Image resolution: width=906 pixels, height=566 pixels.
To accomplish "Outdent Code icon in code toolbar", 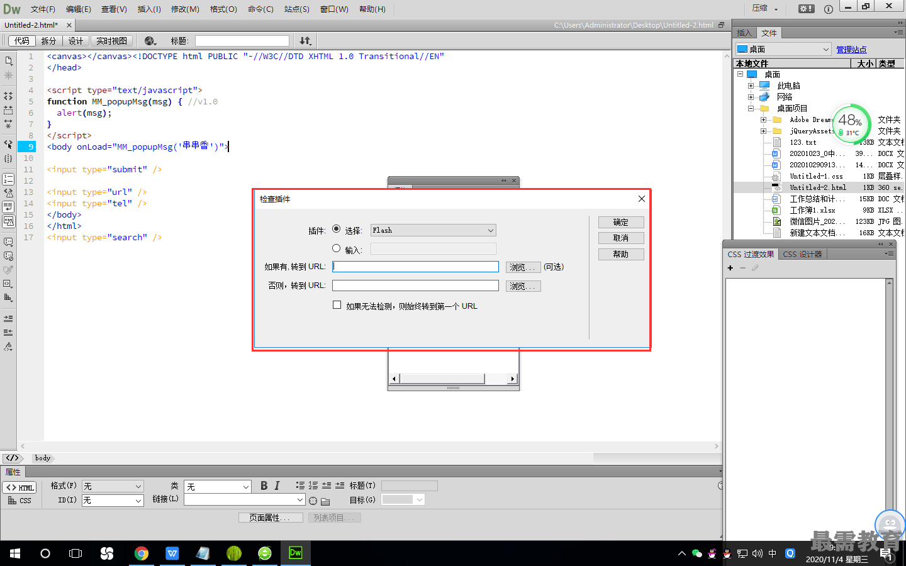I will 8,332.
